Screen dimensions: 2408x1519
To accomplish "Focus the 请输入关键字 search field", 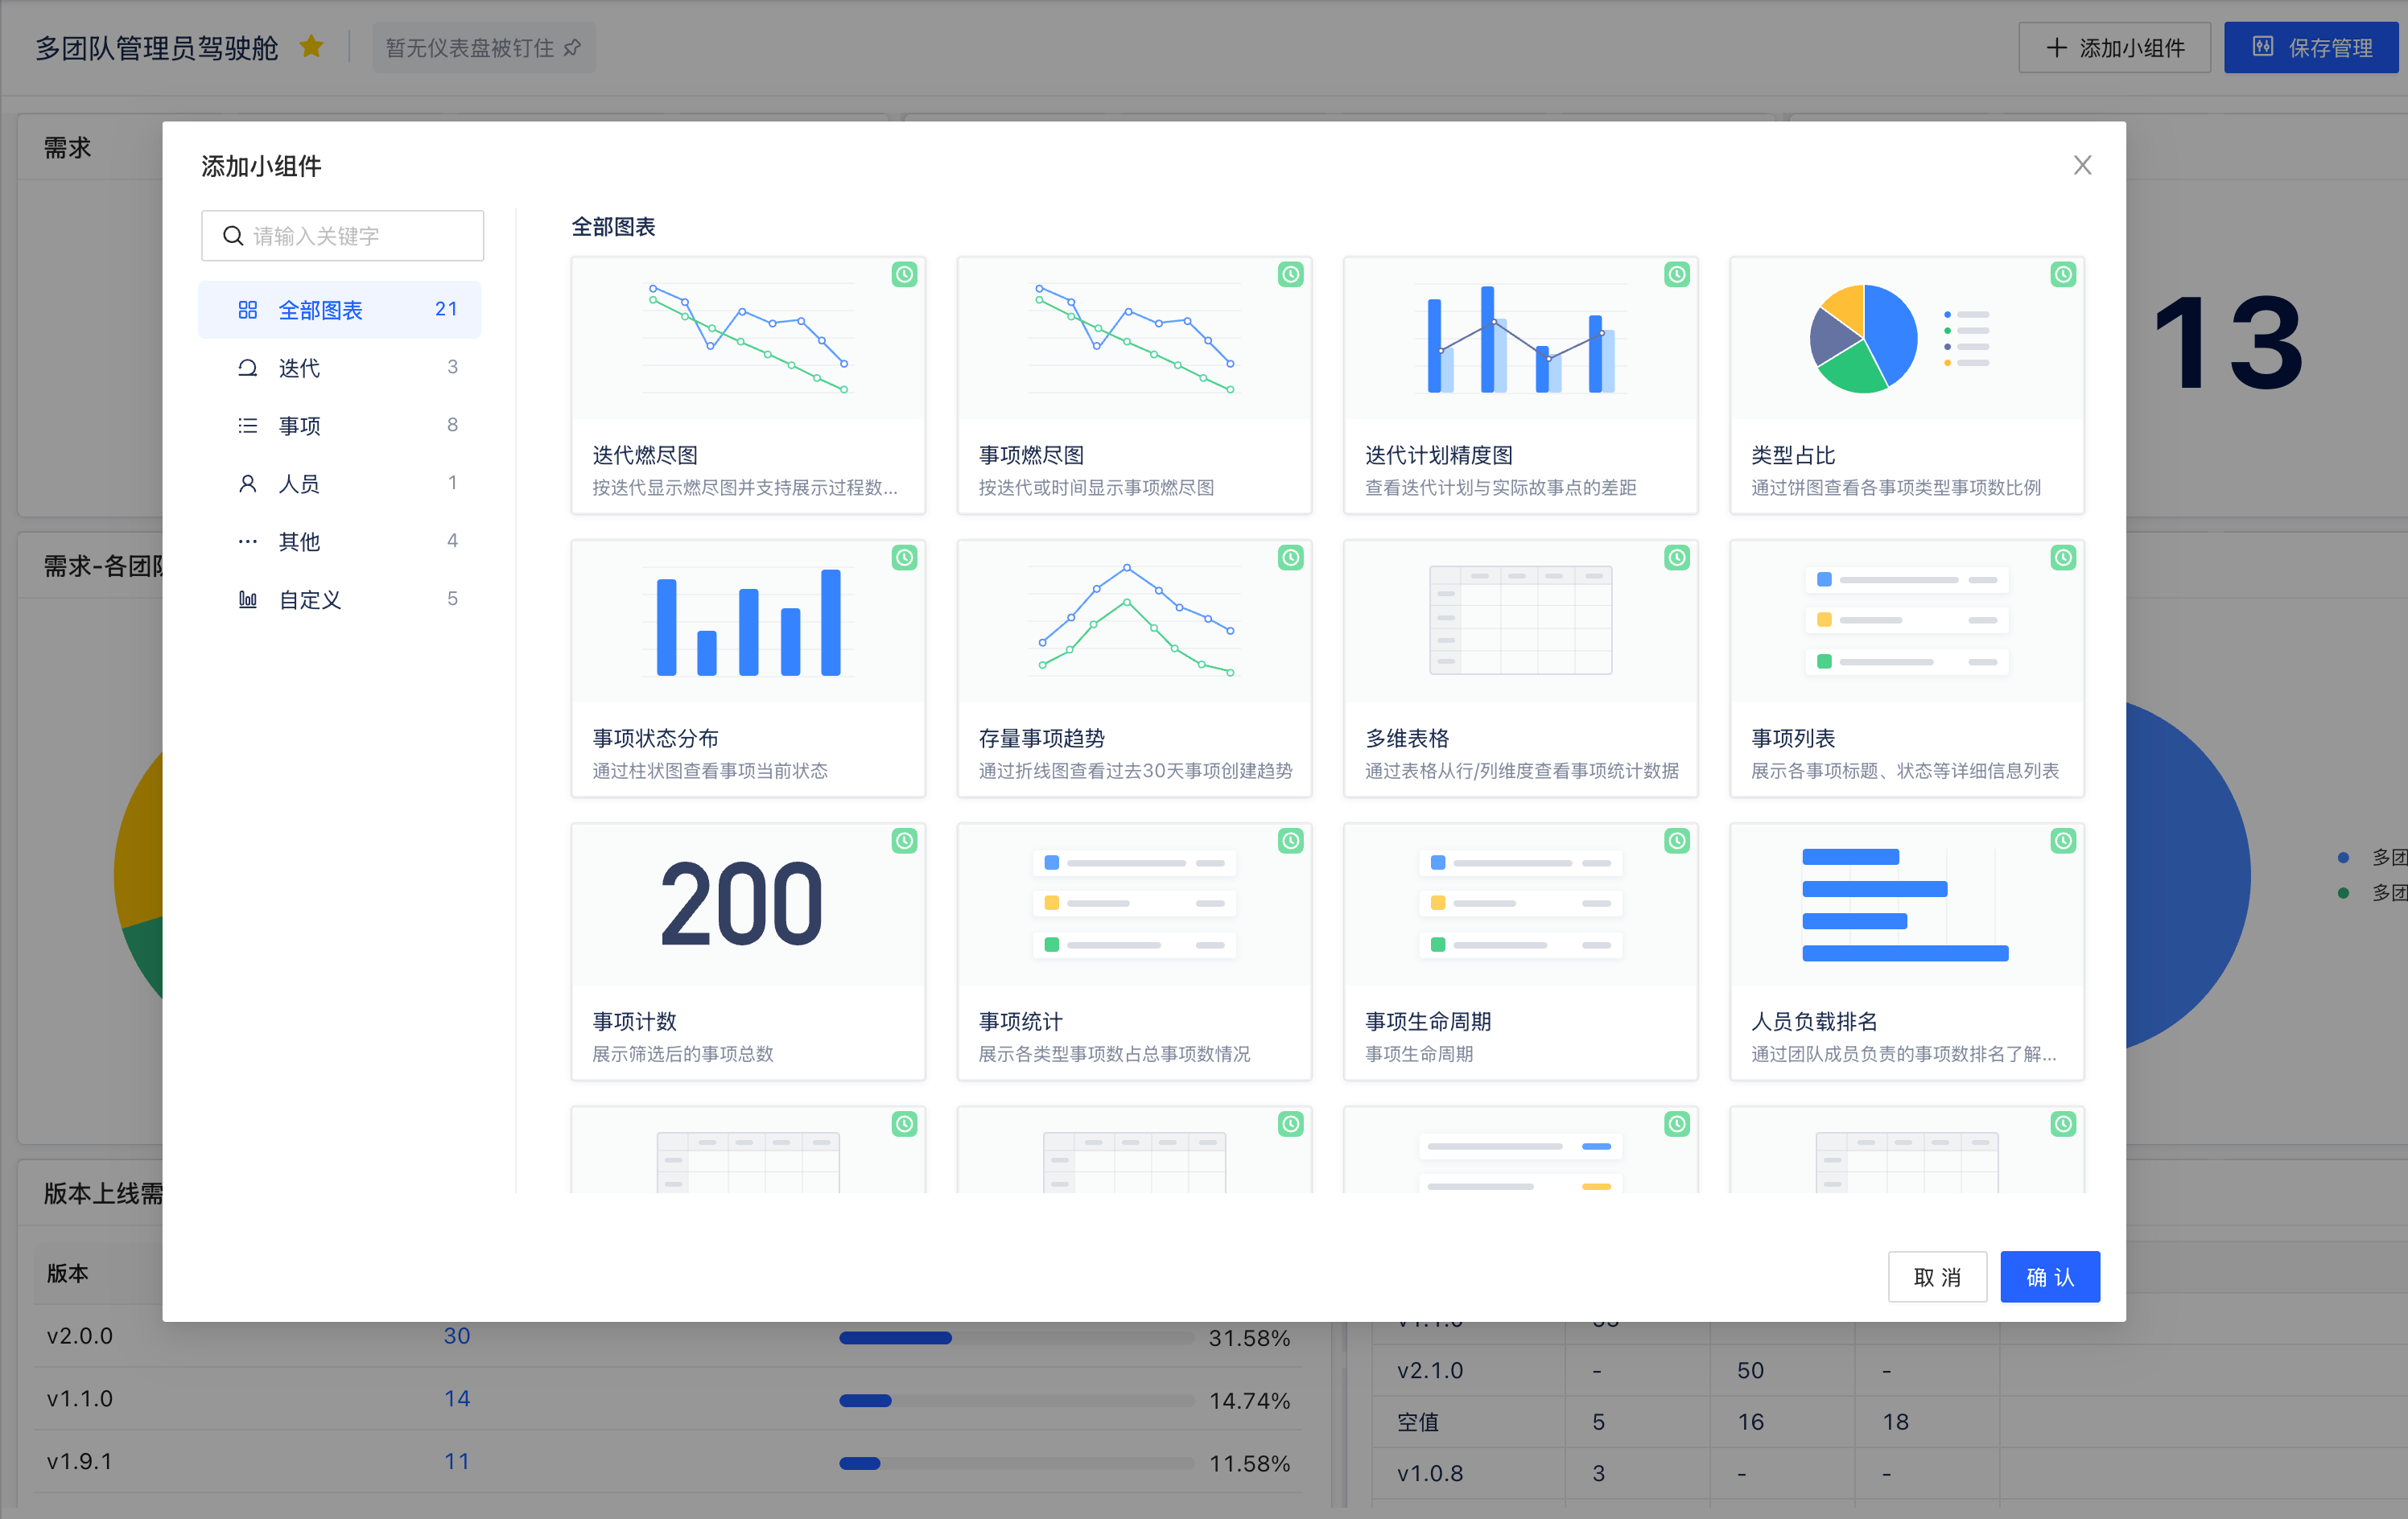I will tap(360, 236).
